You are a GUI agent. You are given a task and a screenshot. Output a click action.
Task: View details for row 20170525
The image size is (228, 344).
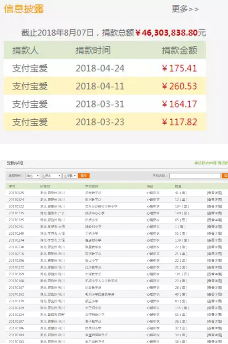[x=214, y=193]
